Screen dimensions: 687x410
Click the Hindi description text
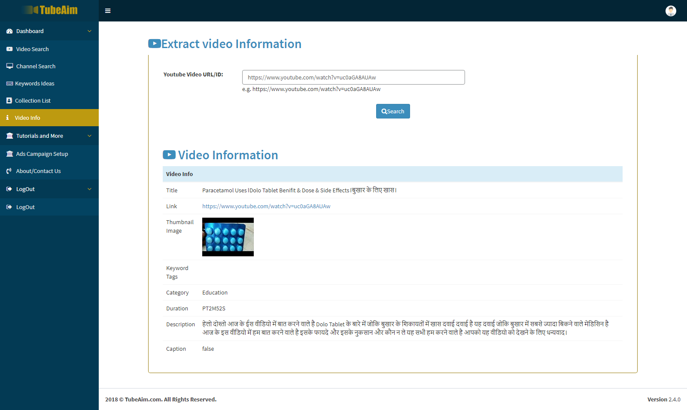tap(406, 328)
